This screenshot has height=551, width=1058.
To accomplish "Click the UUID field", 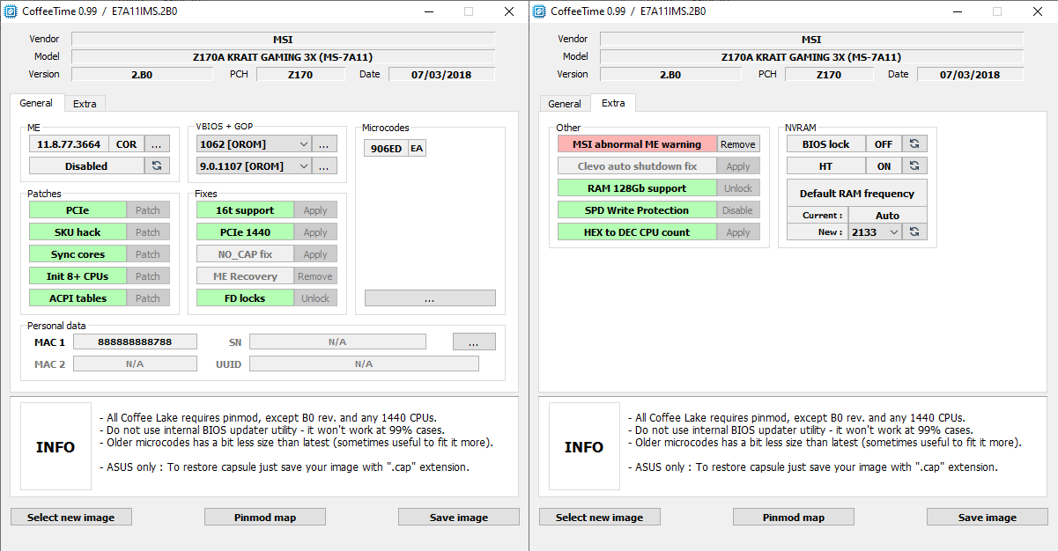I will (x=364, y=364).
